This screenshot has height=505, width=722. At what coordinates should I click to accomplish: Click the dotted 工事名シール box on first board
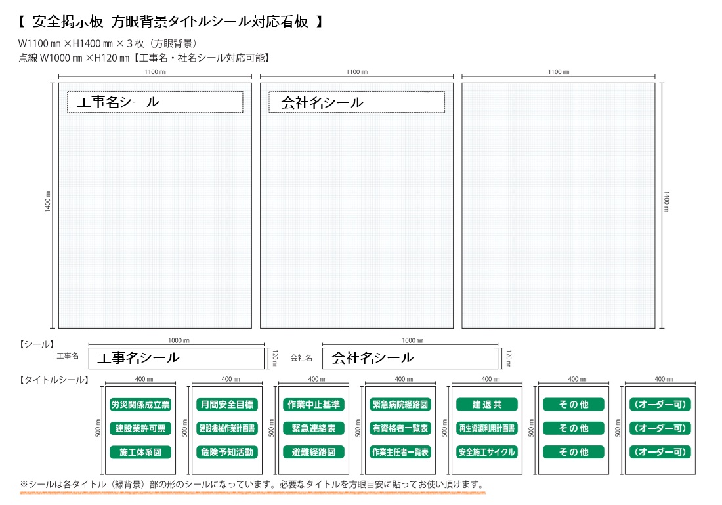155,102
